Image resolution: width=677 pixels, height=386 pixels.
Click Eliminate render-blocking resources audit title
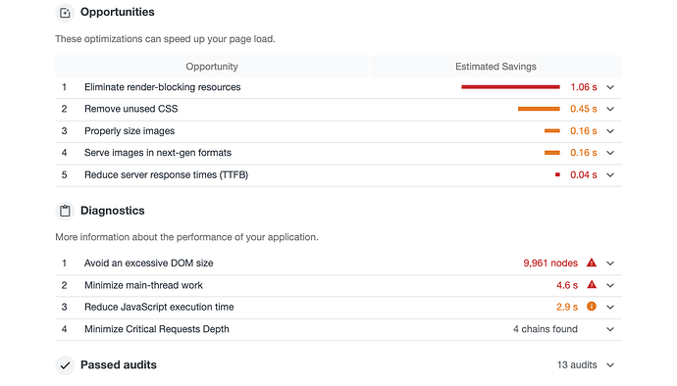[x=162, y=87]
